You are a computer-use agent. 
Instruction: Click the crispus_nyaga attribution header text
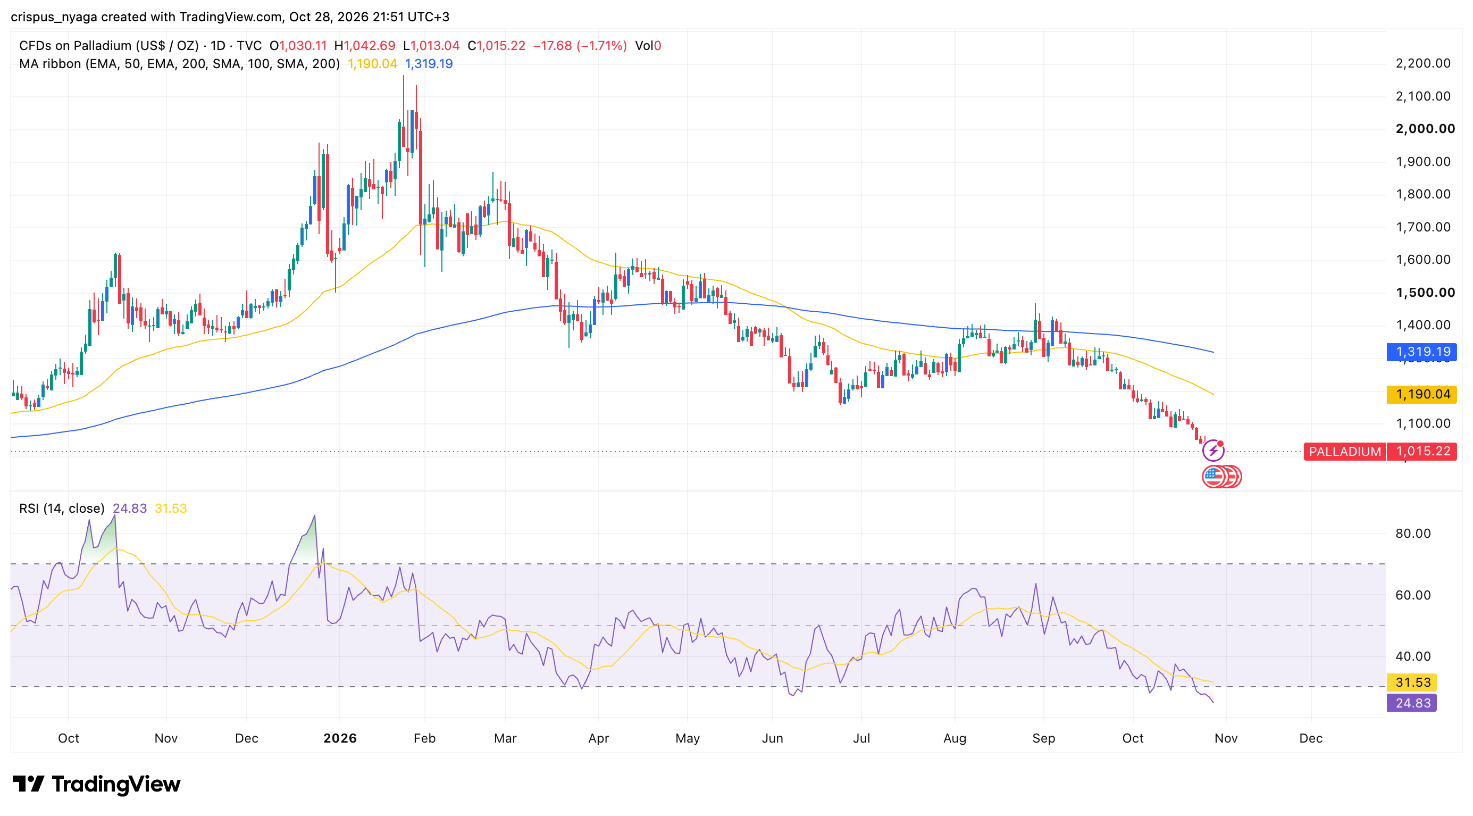(230, 16)
